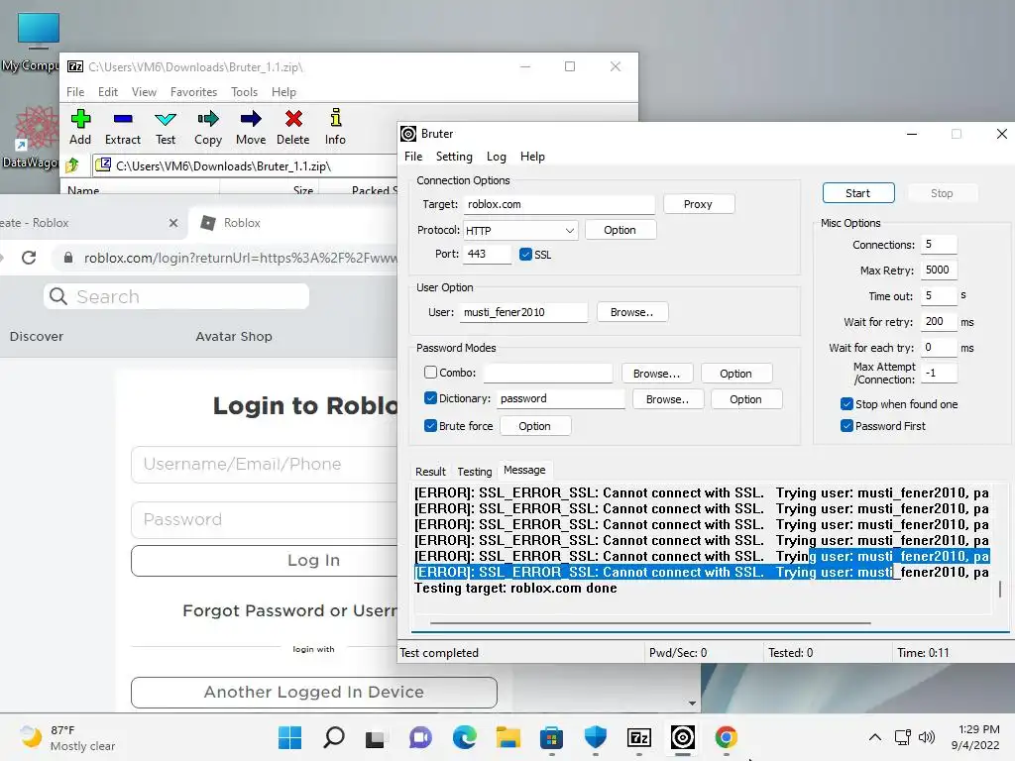This screenshot has height=761, width=1015.
Task: Open the 7-Zip Favorites menu
Action: coord(193,92)
